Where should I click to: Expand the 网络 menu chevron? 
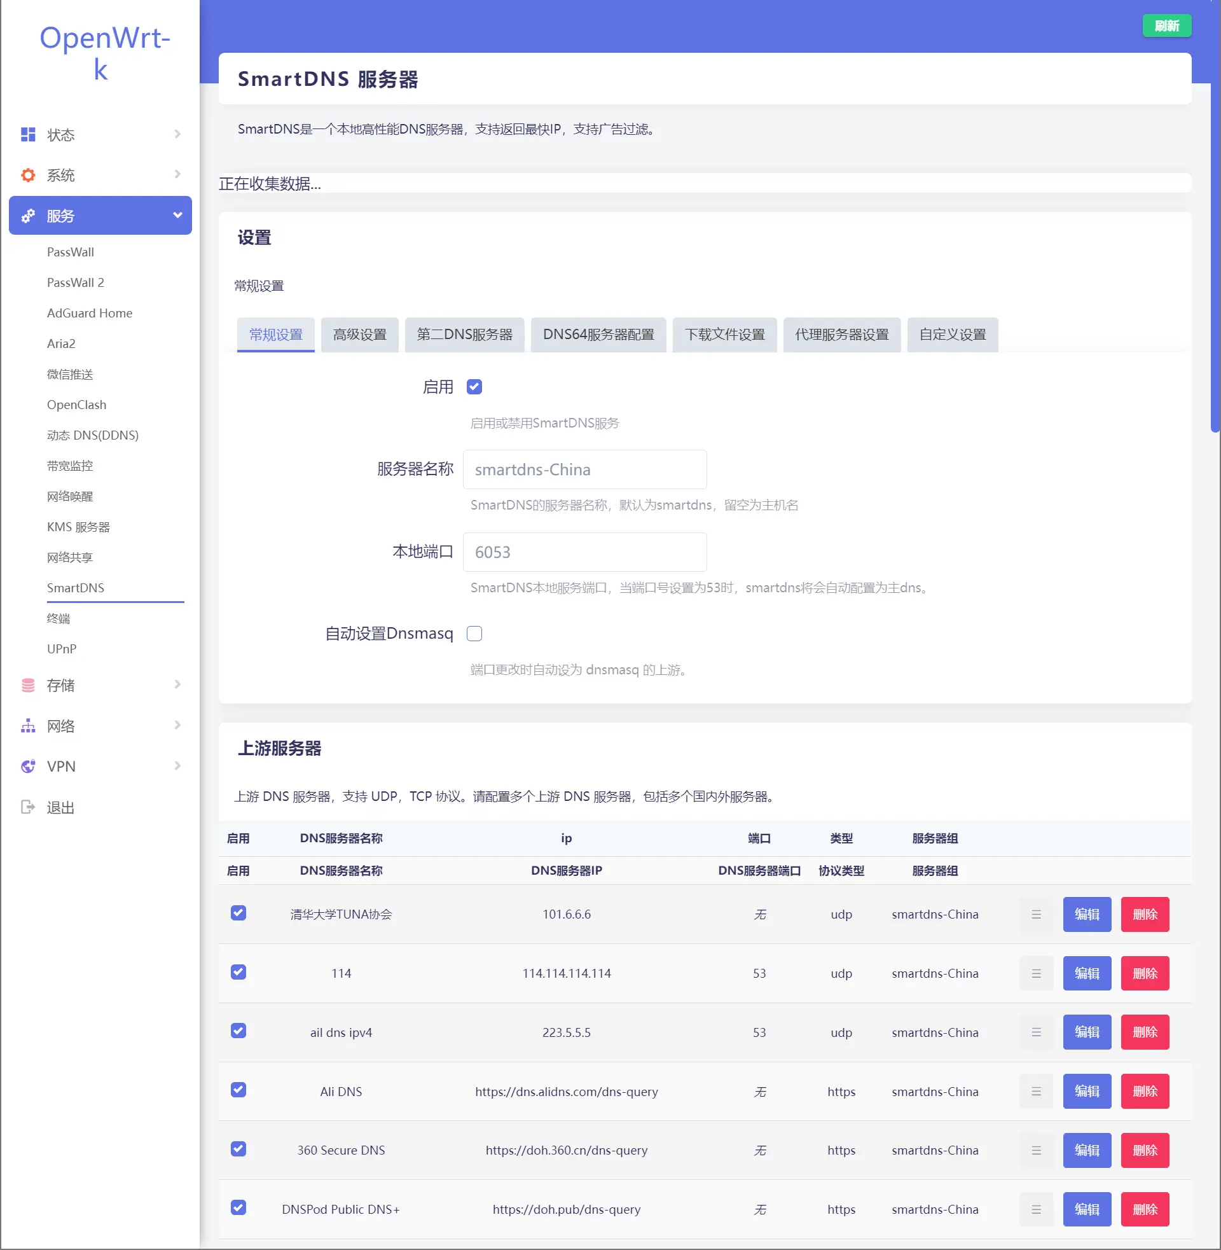(x=177, y=725)
